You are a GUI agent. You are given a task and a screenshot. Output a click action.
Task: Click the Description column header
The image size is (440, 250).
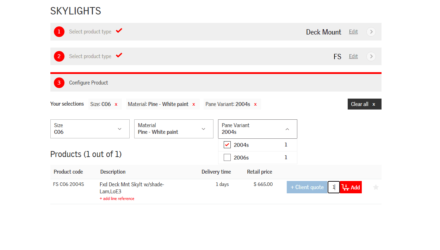click(113, 172)
